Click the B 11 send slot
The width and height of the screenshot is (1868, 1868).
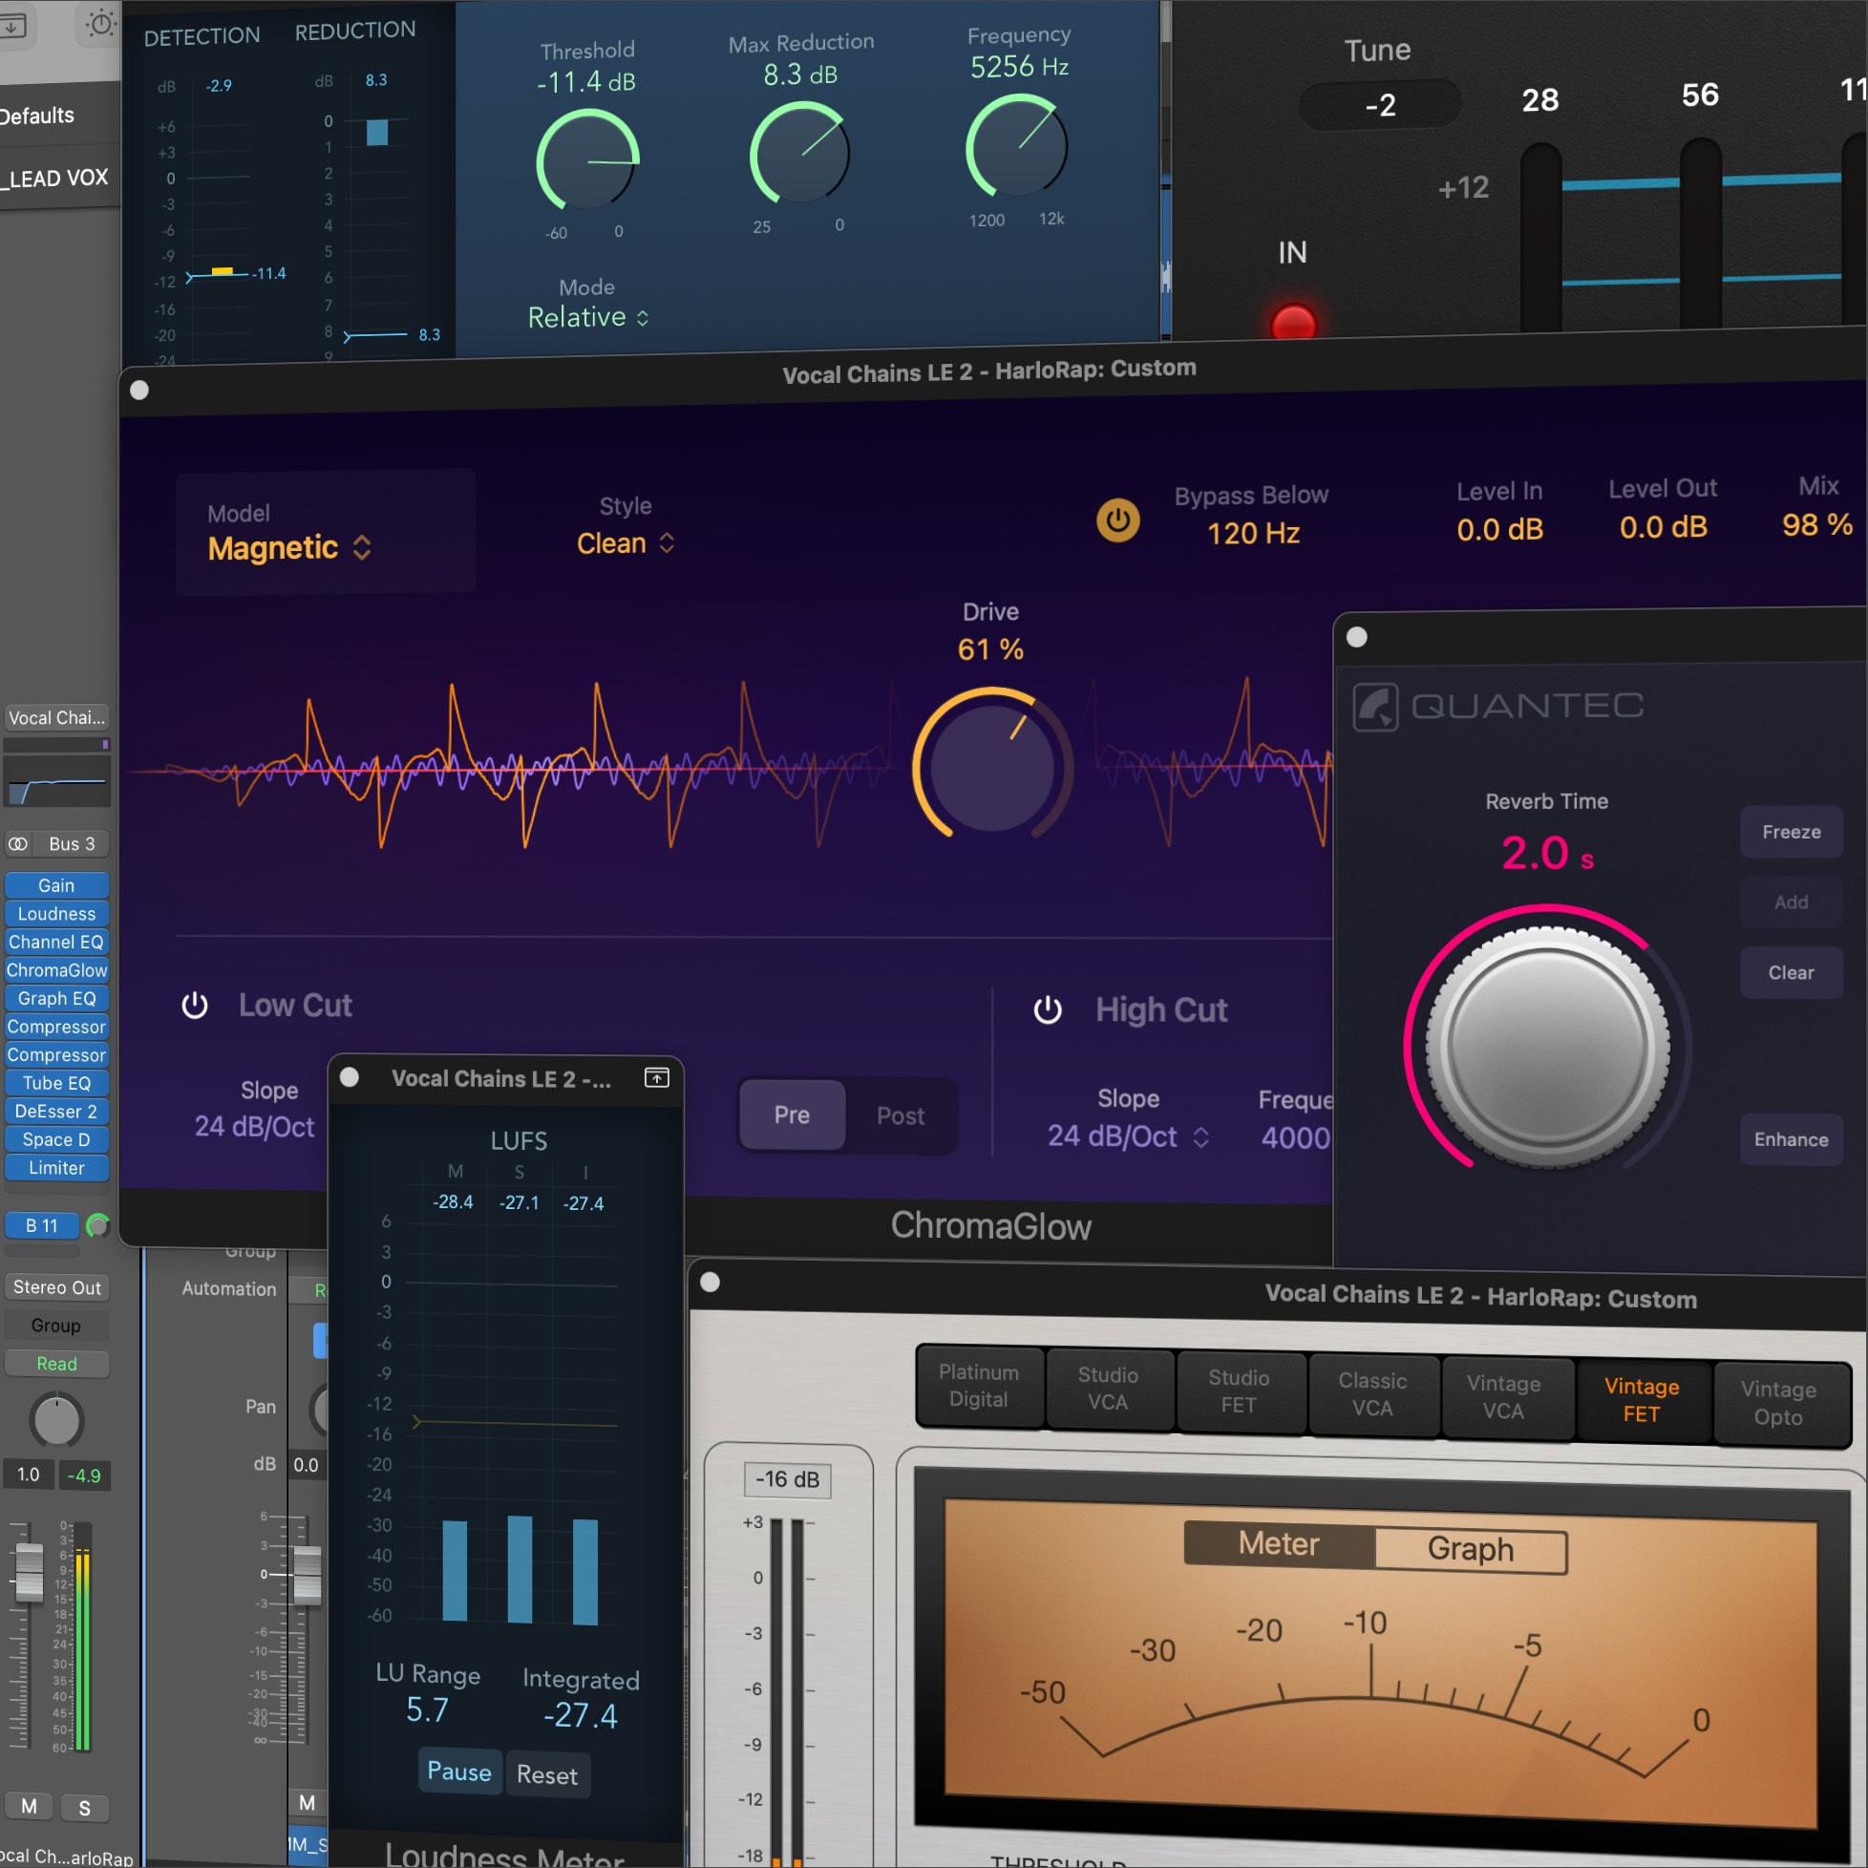42,1225
